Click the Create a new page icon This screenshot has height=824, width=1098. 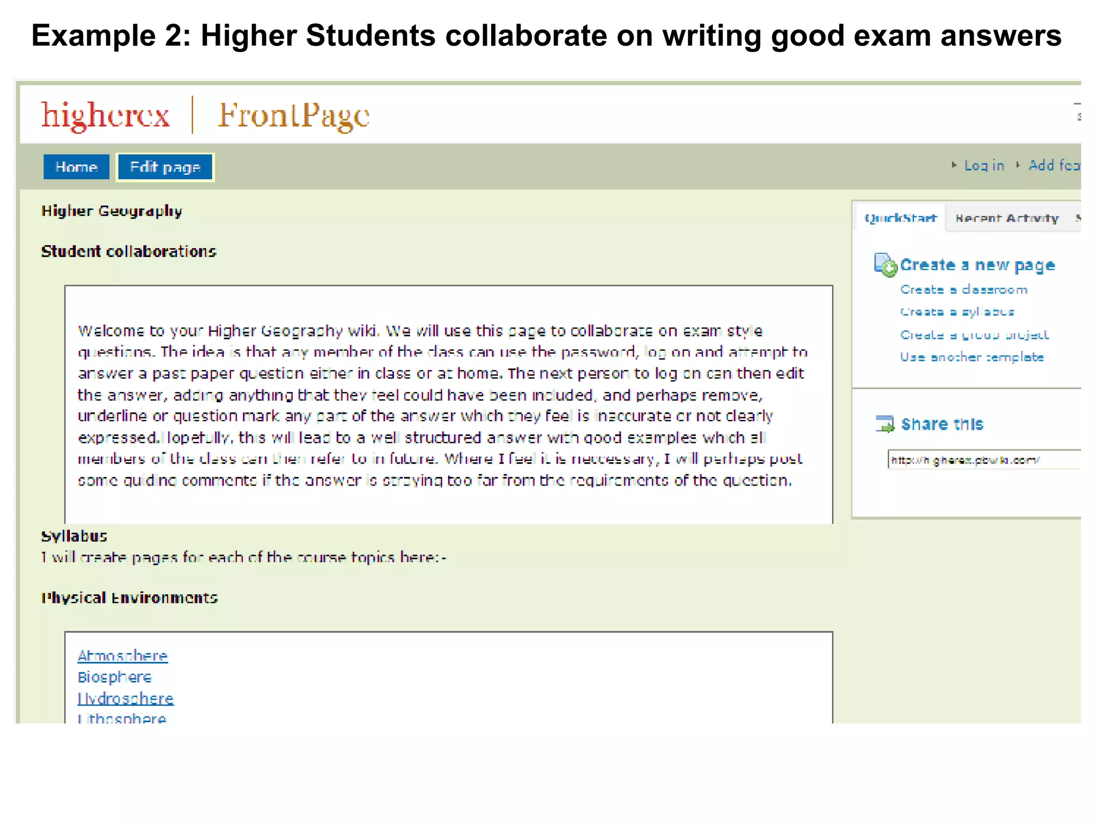coord(885,265)
